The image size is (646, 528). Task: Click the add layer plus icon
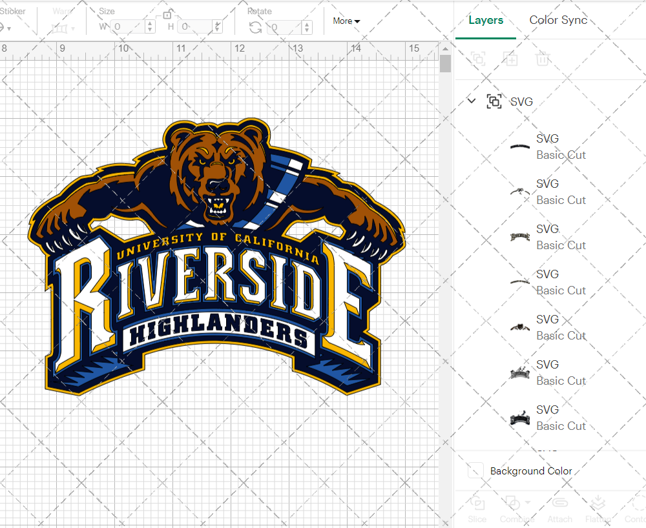[x=511, y=59]
